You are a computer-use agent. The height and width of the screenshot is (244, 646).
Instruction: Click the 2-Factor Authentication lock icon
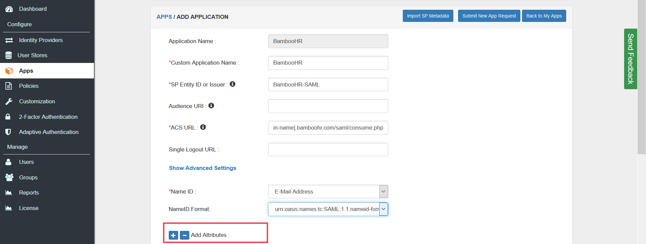(x=8, y=117)
